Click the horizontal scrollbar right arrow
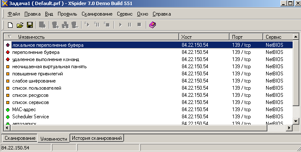301x152 pixels. 289,128
